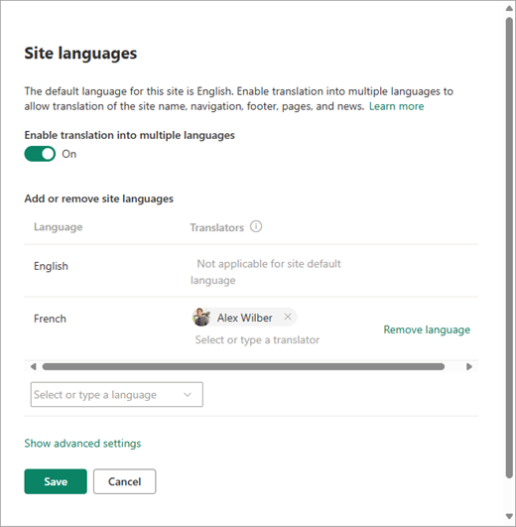Open the language dropdown chevron

coord(188,395)
